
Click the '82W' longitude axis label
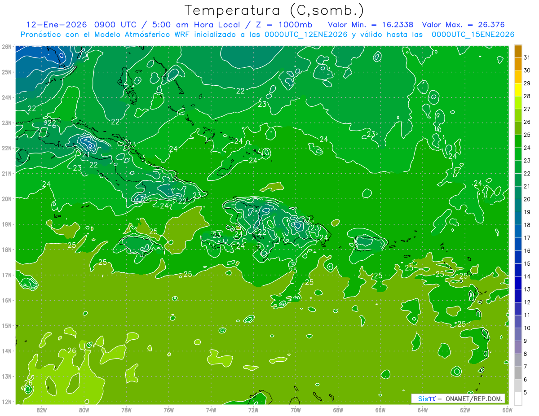click(x=42, y=410)
